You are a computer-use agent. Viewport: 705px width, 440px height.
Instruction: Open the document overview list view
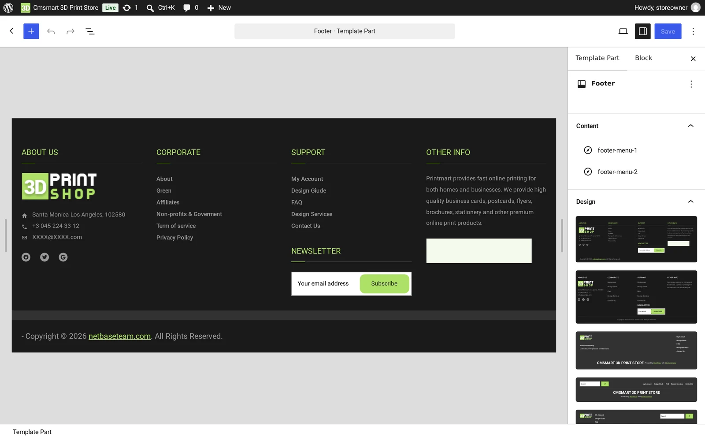pyautogui.click(x=90, y=31)
